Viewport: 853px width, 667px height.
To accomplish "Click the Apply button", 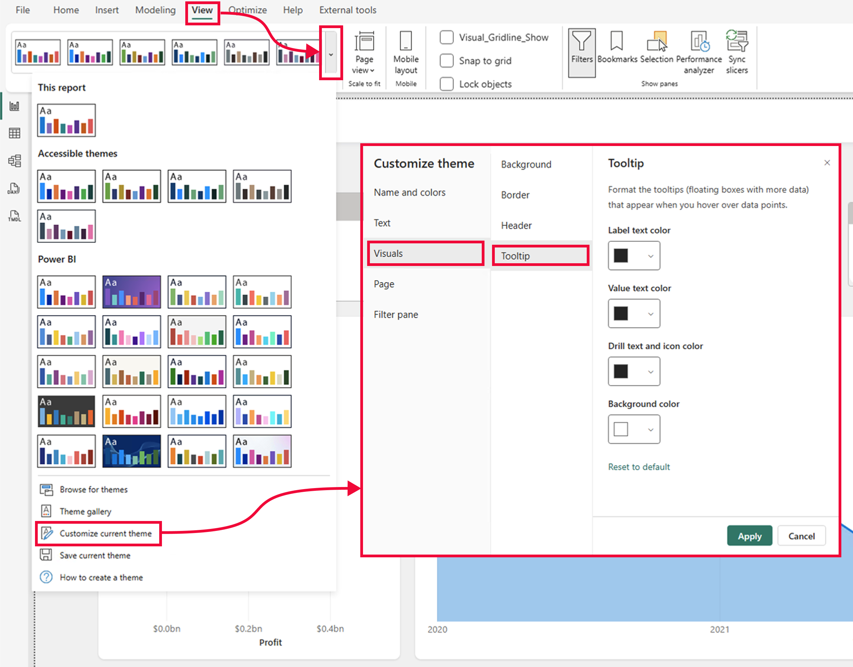I will 749,535.
